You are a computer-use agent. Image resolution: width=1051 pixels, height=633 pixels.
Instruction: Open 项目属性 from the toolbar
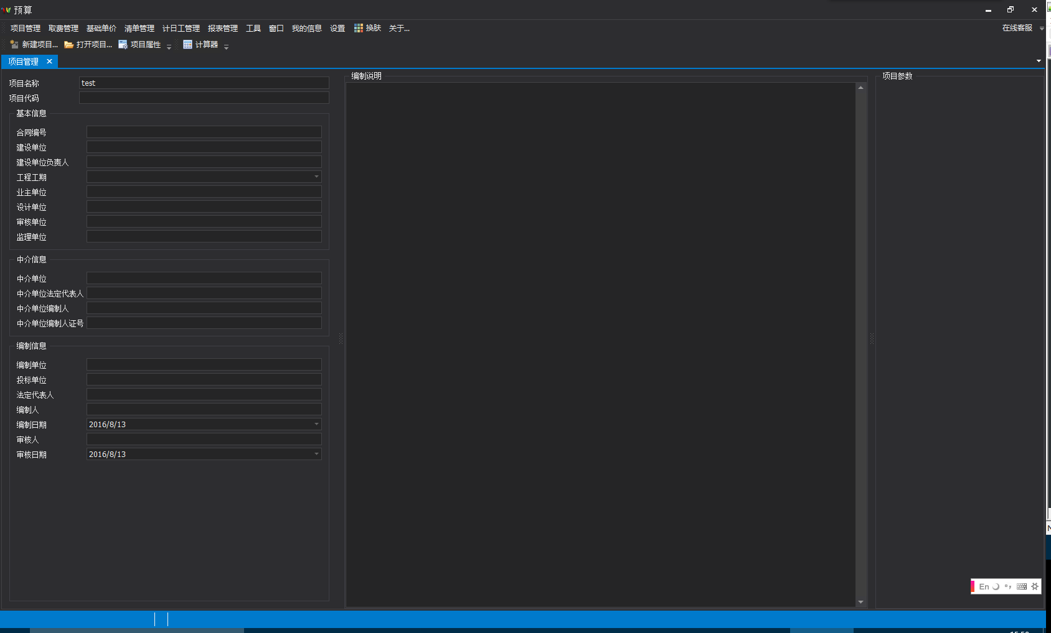click(x=140, y=45)
